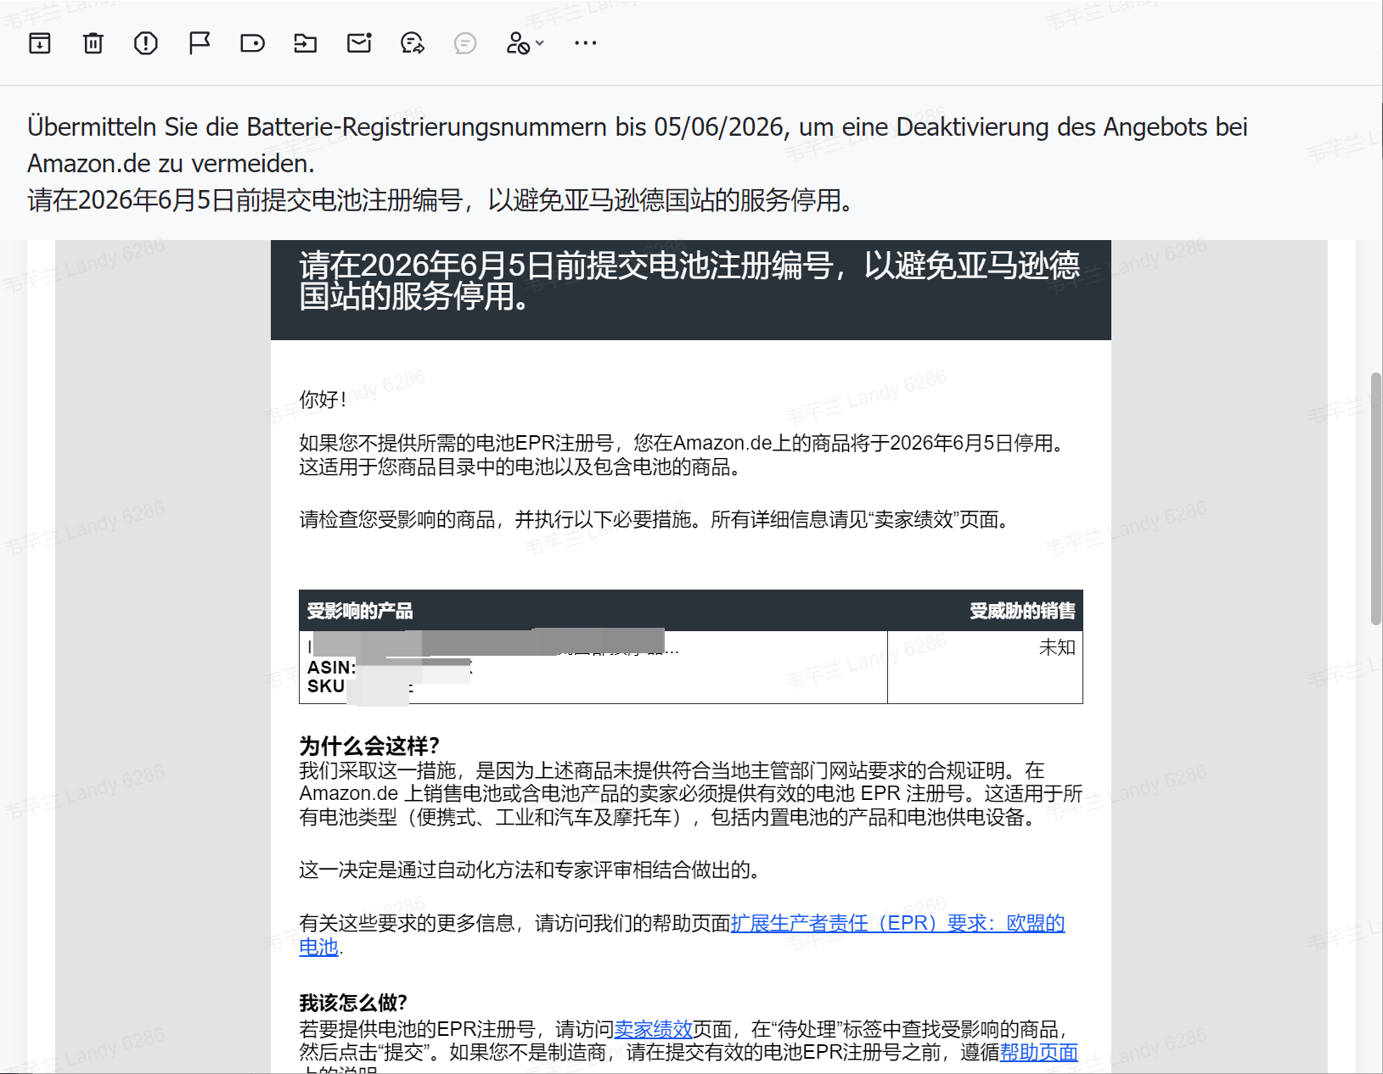Click the SKU label in product row
Viewport: 1383px width, 1074px height.
326,686
